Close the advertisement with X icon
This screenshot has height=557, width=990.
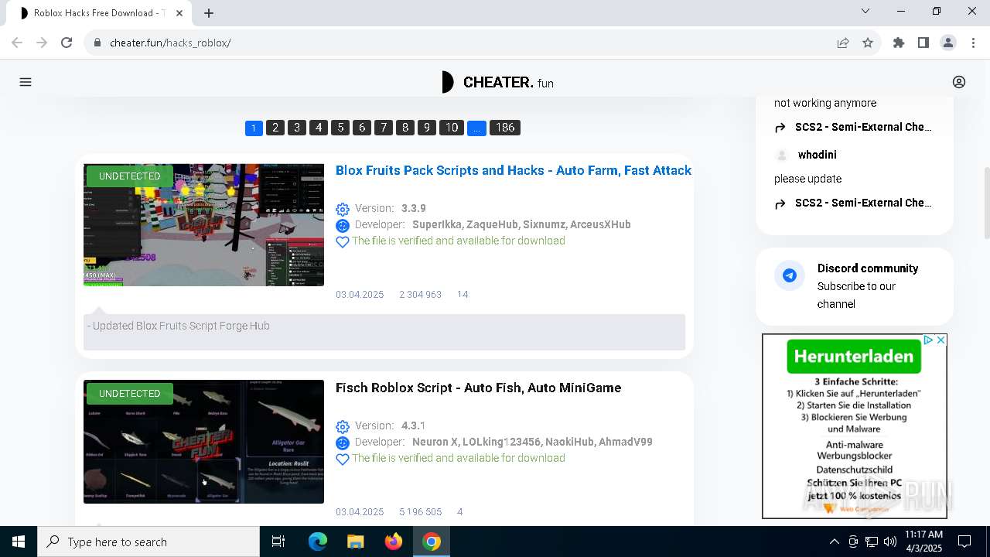[x=940, y=340]
